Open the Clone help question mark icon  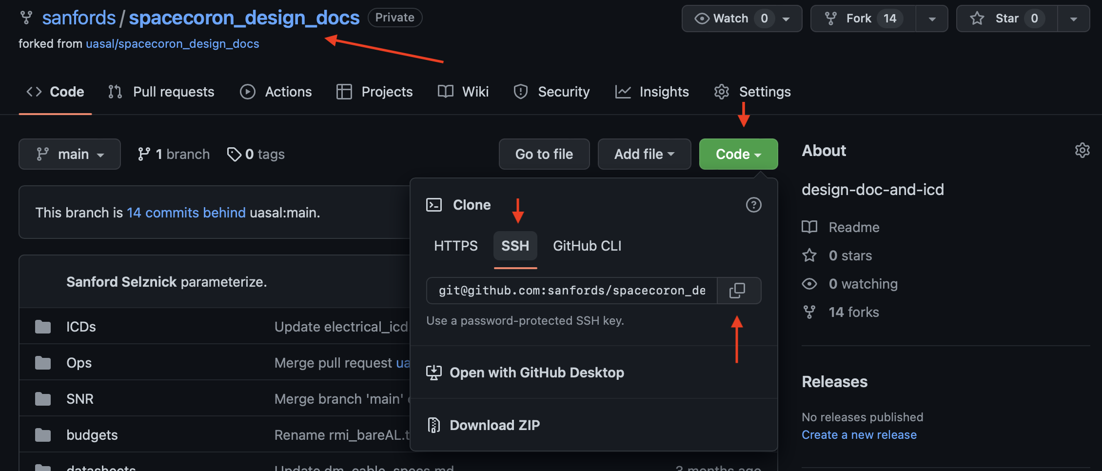pyautogui.click(x=753, y=205)
